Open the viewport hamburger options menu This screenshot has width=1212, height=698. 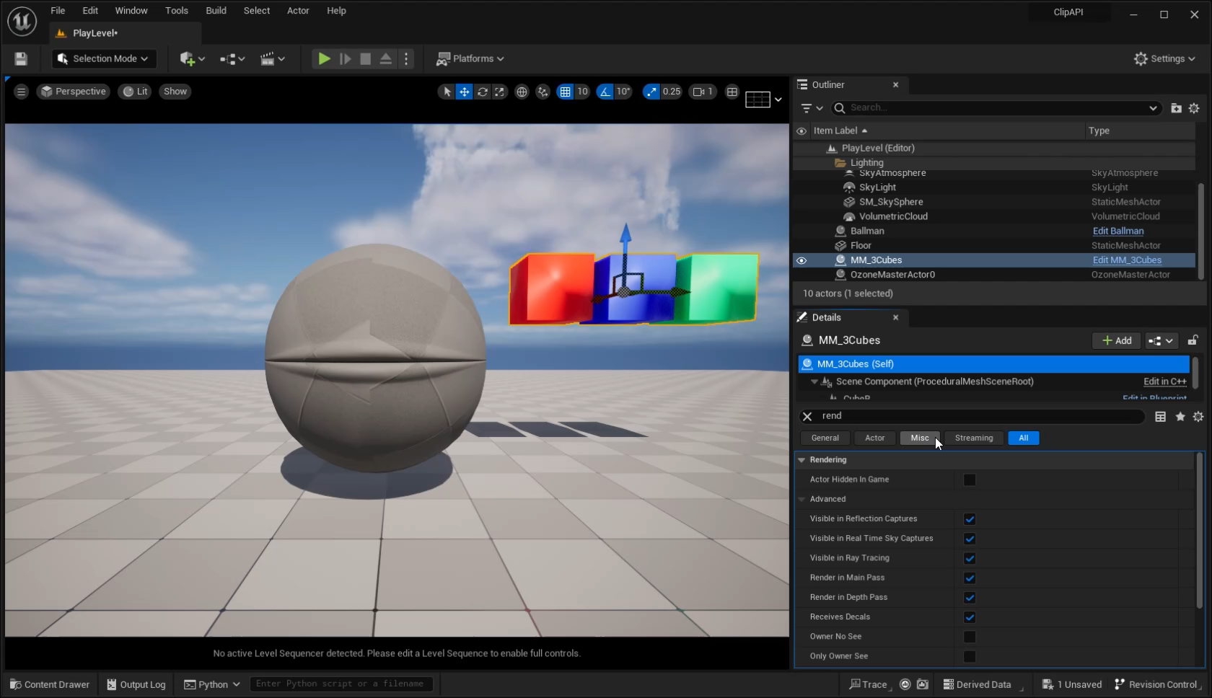[21, 92]
